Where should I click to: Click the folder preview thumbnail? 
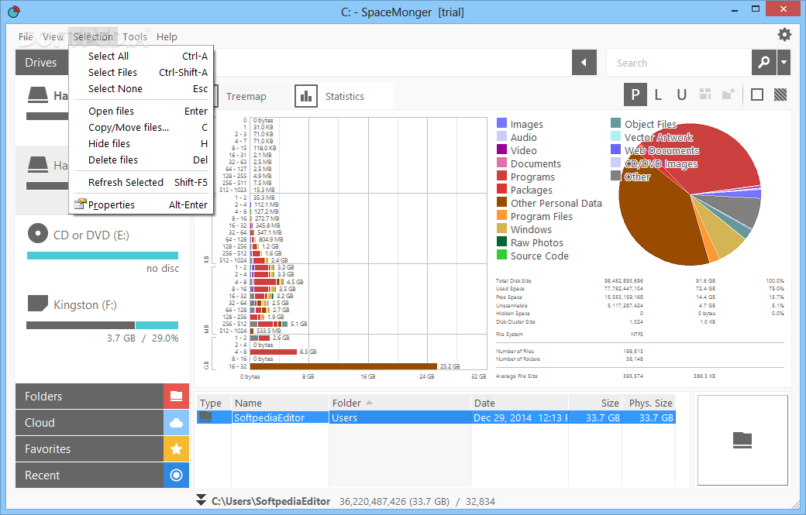pos(742,440)
